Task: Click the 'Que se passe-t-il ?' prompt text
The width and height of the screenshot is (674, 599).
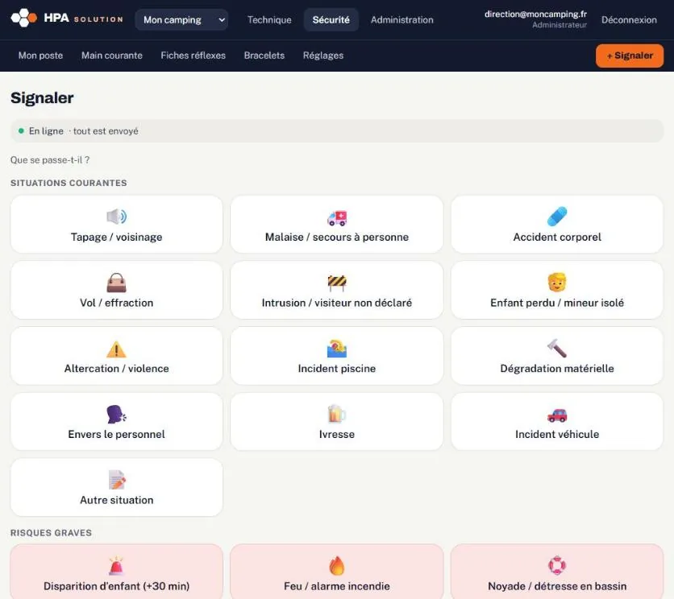Action: pos(50,159)
